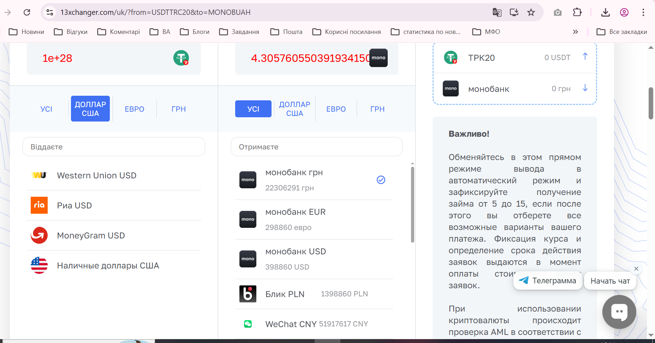Open the Новини bookmarks folder
Screen dimensions: 655x343
click(x=26, y=32)
